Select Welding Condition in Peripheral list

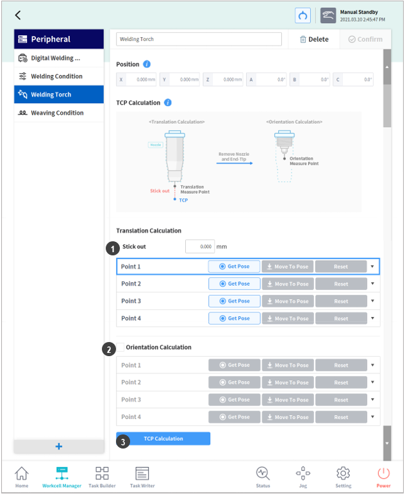[x=58, y=76]
